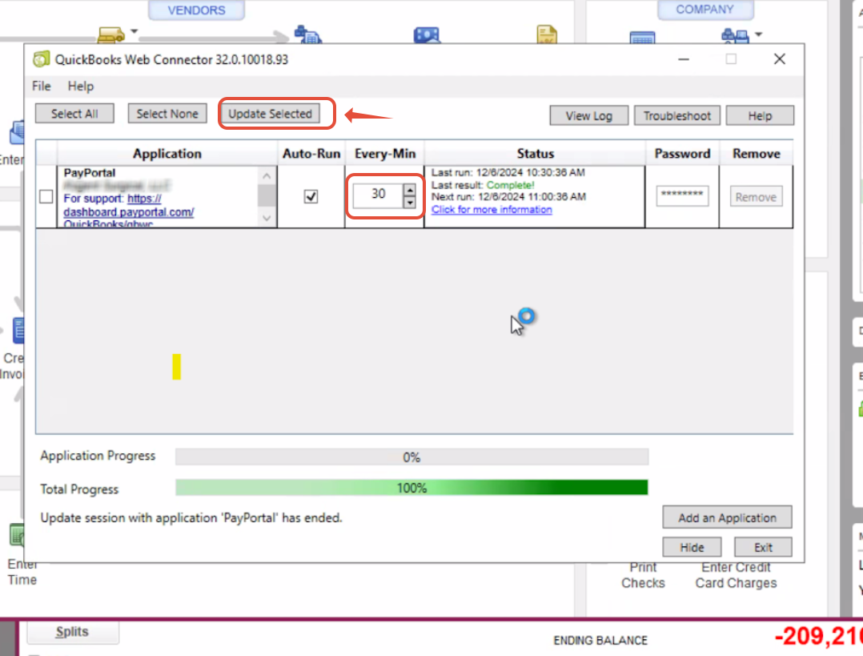Image resolution: width=863 pixels, height=656 pixels.
Task: Tick the PayPortal application row checkbox
Action: pyautogui.click(x=46, y=196)
